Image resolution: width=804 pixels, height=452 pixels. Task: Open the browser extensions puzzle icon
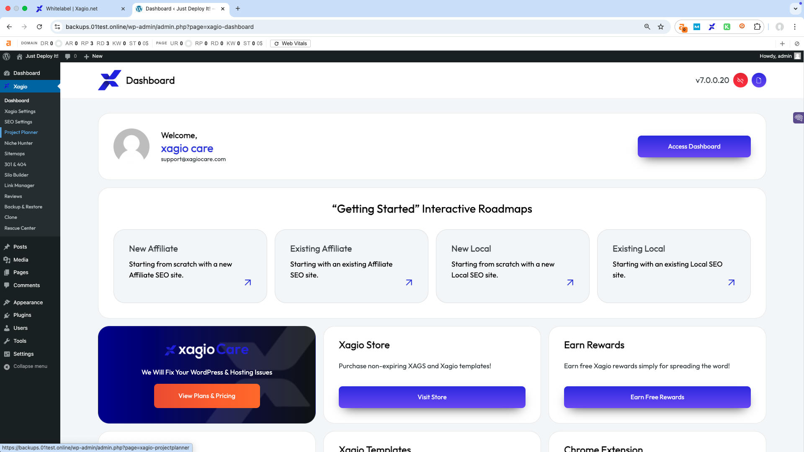click(757, 27)
